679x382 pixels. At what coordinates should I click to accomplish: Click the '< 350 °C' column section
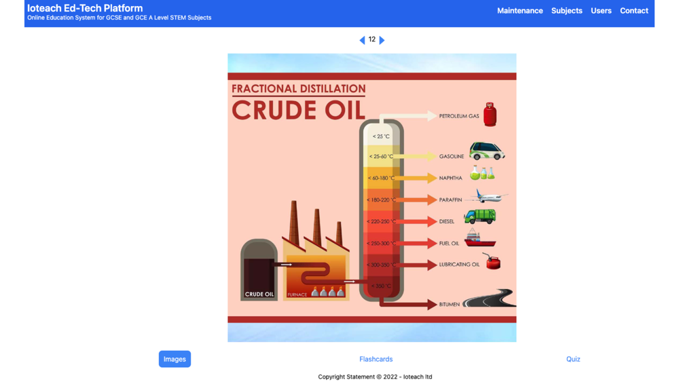(381, 286)
